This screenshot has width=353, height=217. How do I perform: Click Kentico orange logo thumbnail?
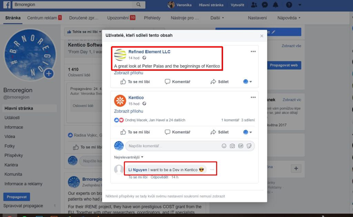120,100
